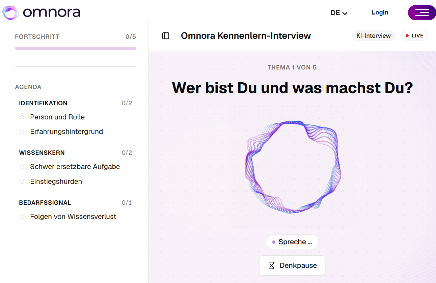436x283 pixels.
Task: Click the 0/5 progress counter
Action: [131, 37]
